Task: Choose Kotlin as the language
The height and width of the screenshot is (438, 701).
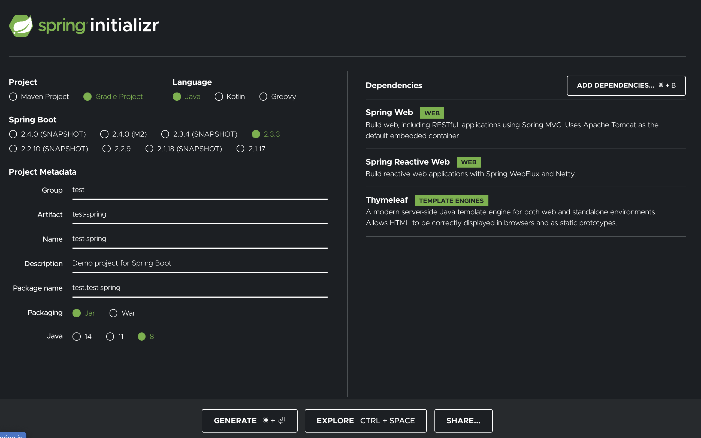Action: (x=219, y=97)
